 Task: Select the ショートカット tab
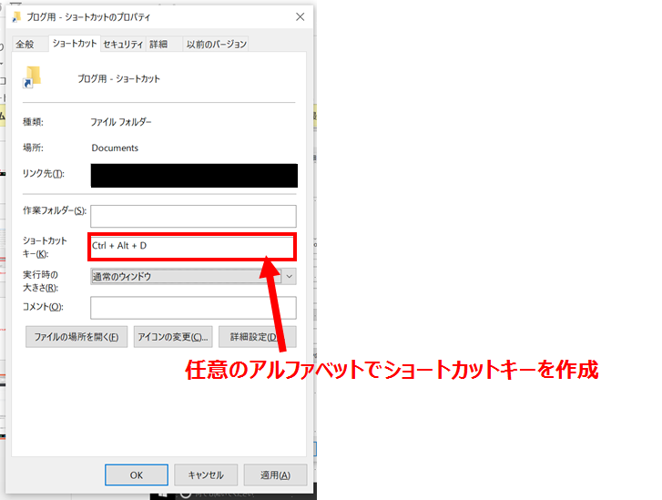pos(75,44)
